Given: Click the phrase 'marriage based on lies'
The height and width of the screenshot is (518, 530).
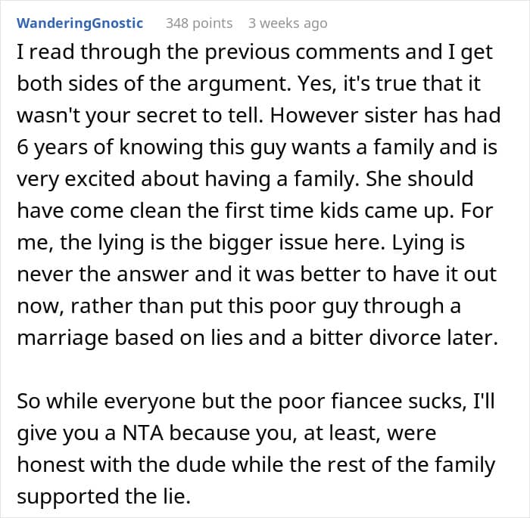Looking at the screenshot, I should (x=129, y=337).
